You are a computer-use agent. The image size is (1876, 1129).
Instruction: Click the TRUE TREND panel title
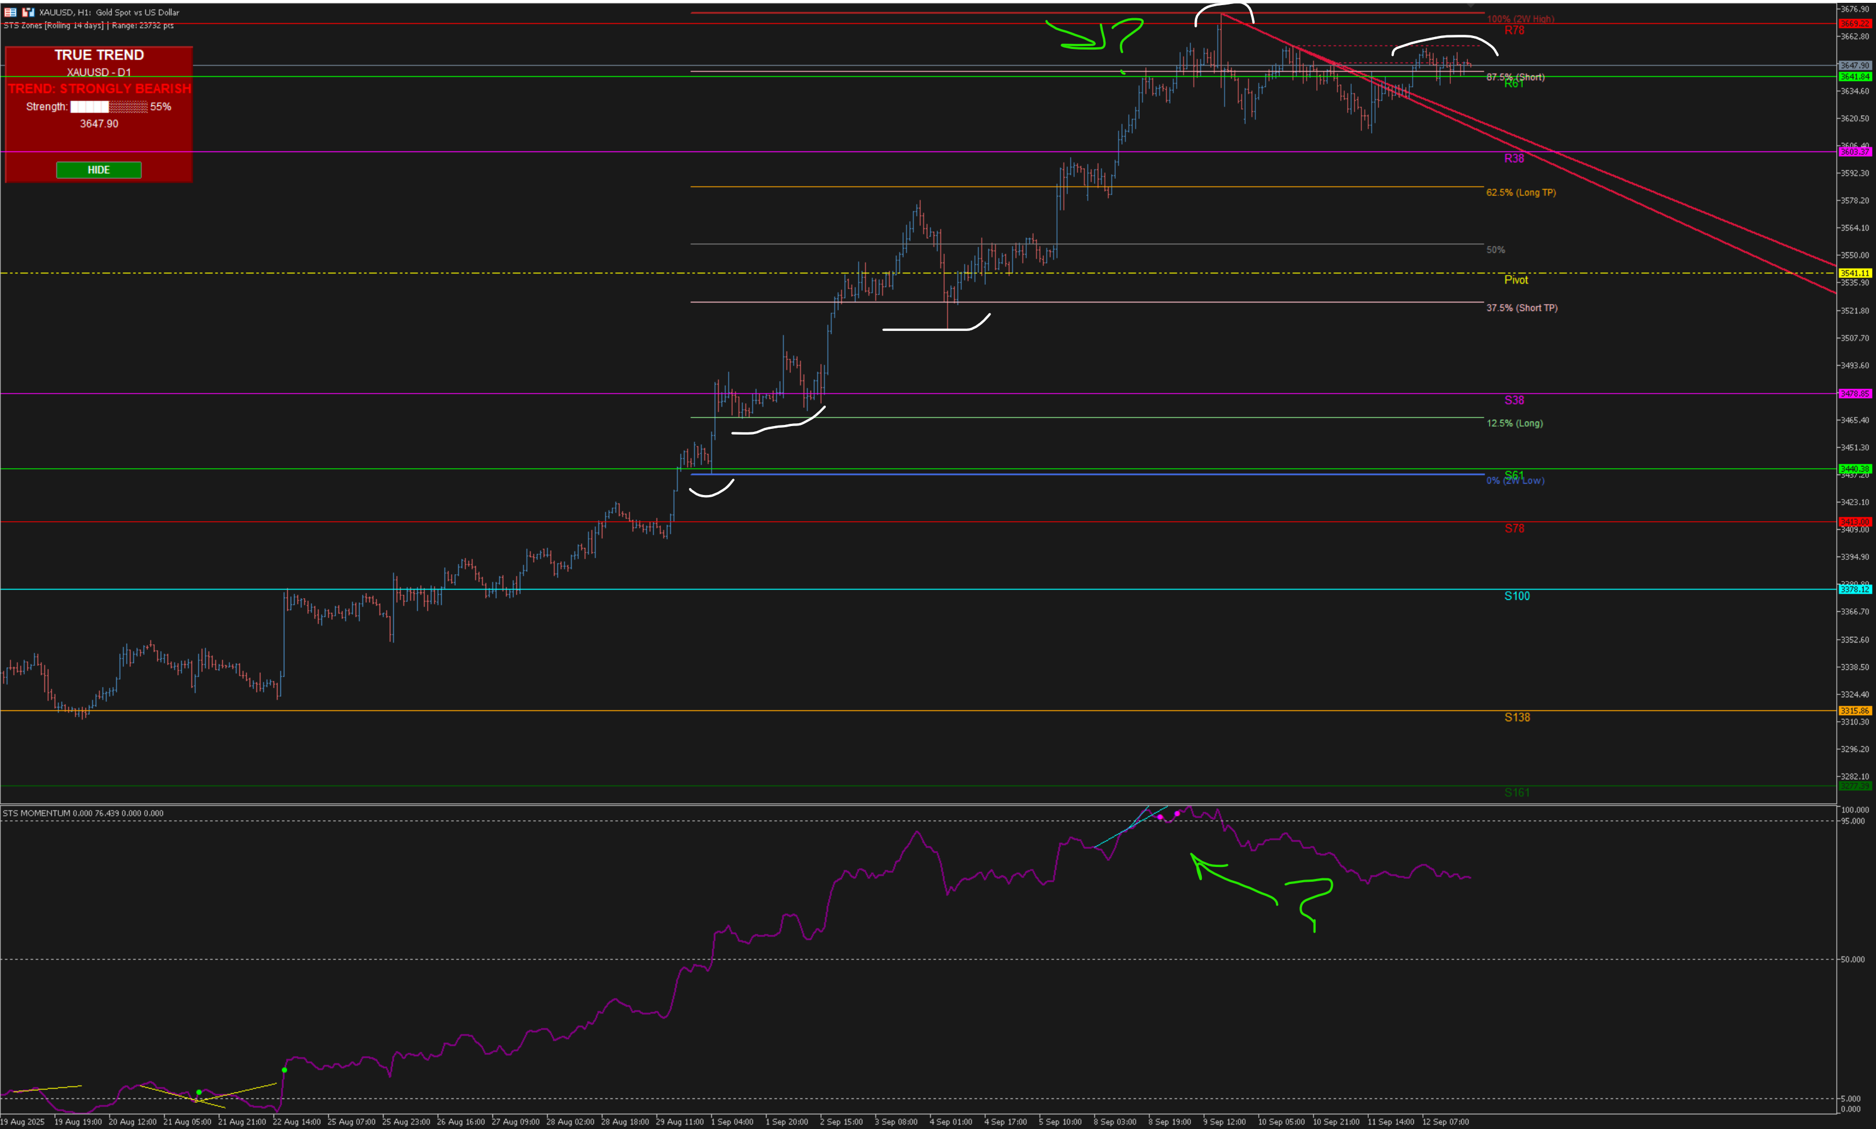(x=99, y=55)
